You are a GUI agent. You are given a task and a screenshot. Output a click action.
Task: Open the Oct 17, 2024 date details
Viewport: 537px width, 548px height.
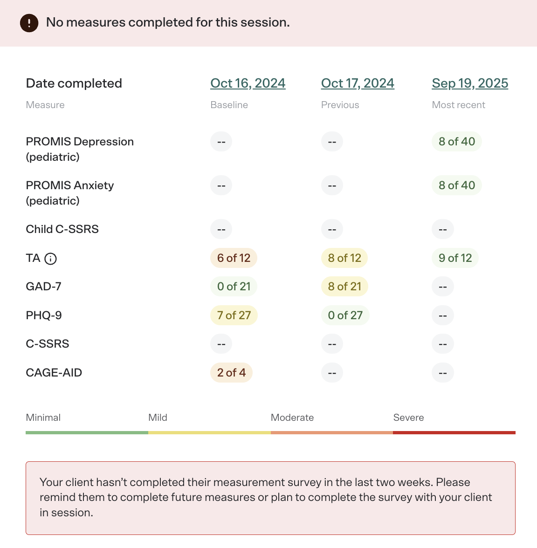coord(358,83)
